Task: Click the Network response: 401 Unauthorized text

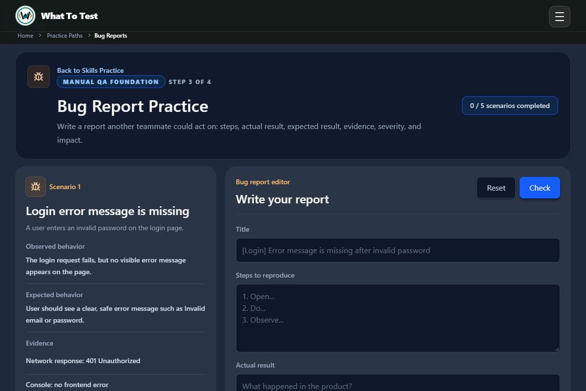Action: 83,361
